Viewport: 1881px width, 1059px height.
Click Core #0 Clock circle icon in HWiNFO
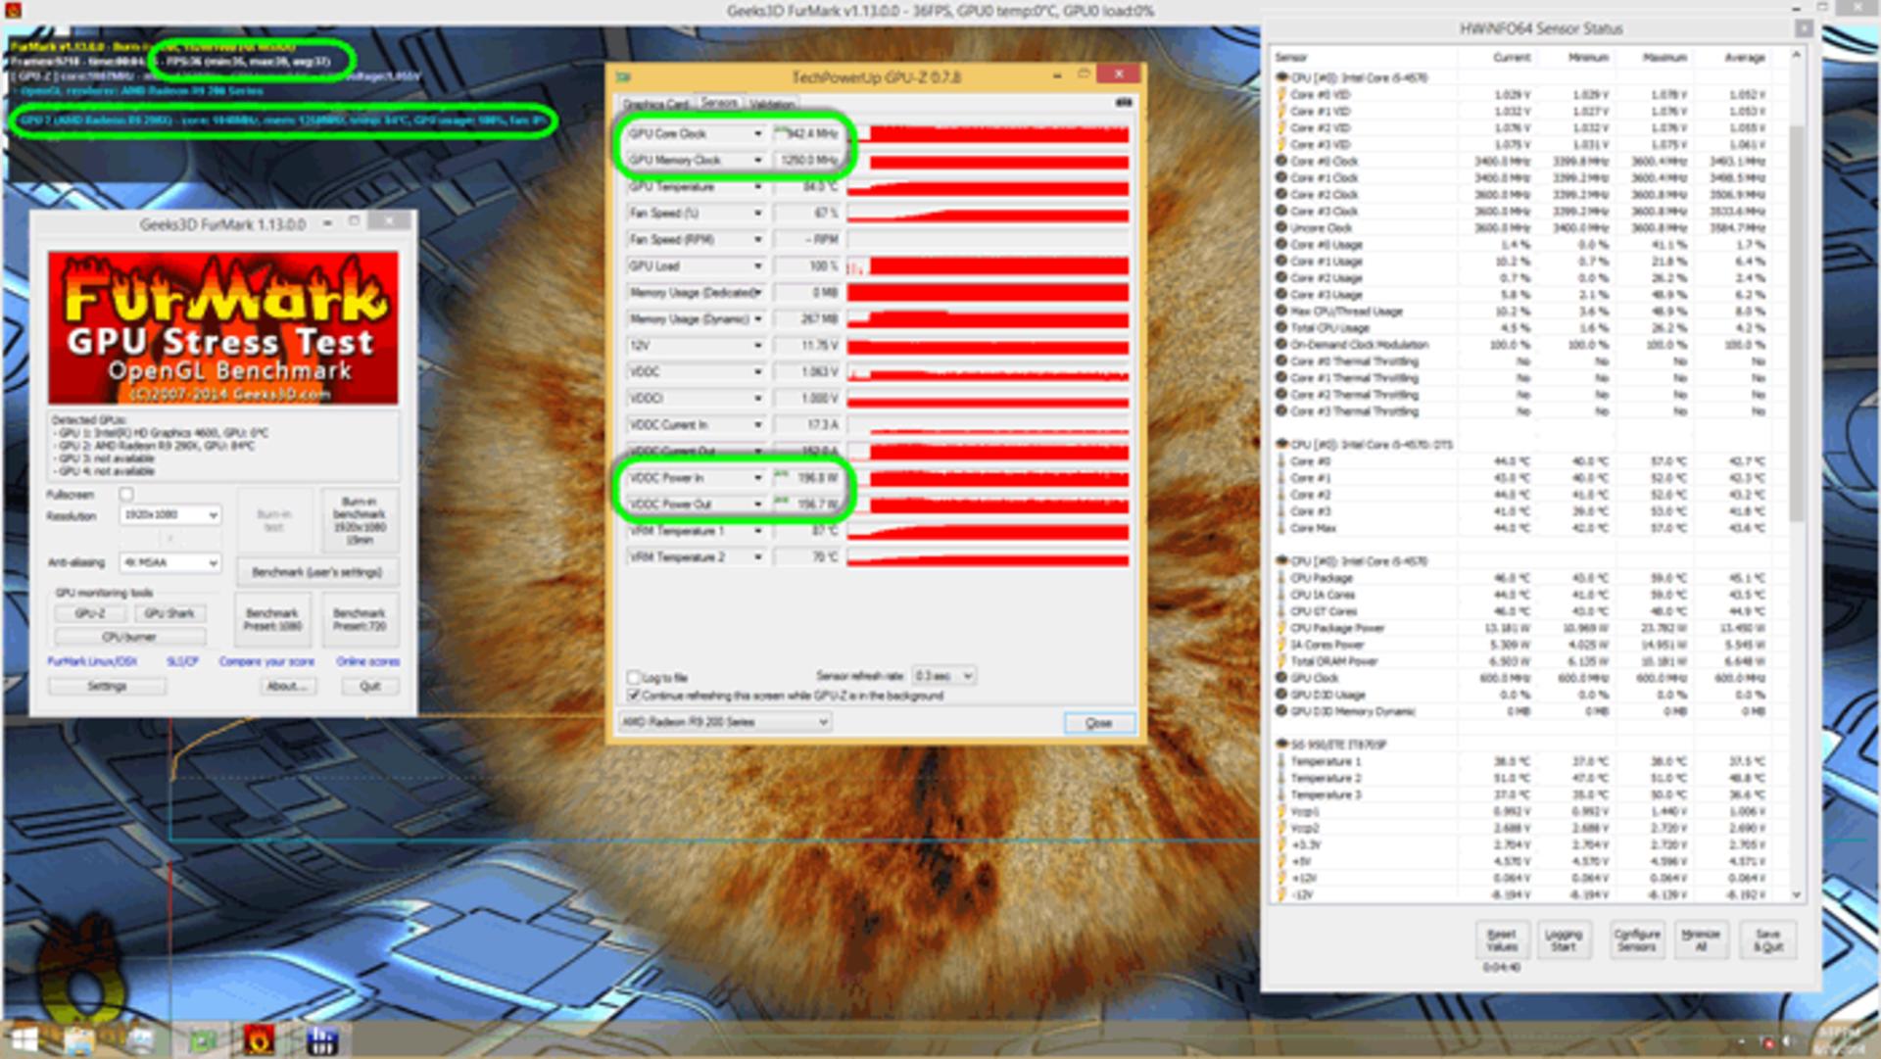1281,161
